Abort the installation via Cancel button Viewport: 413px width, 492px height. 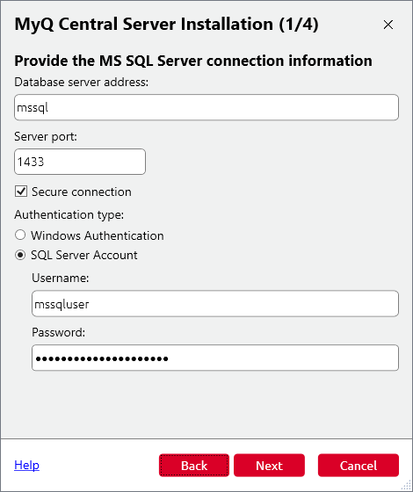coord(359,466)
